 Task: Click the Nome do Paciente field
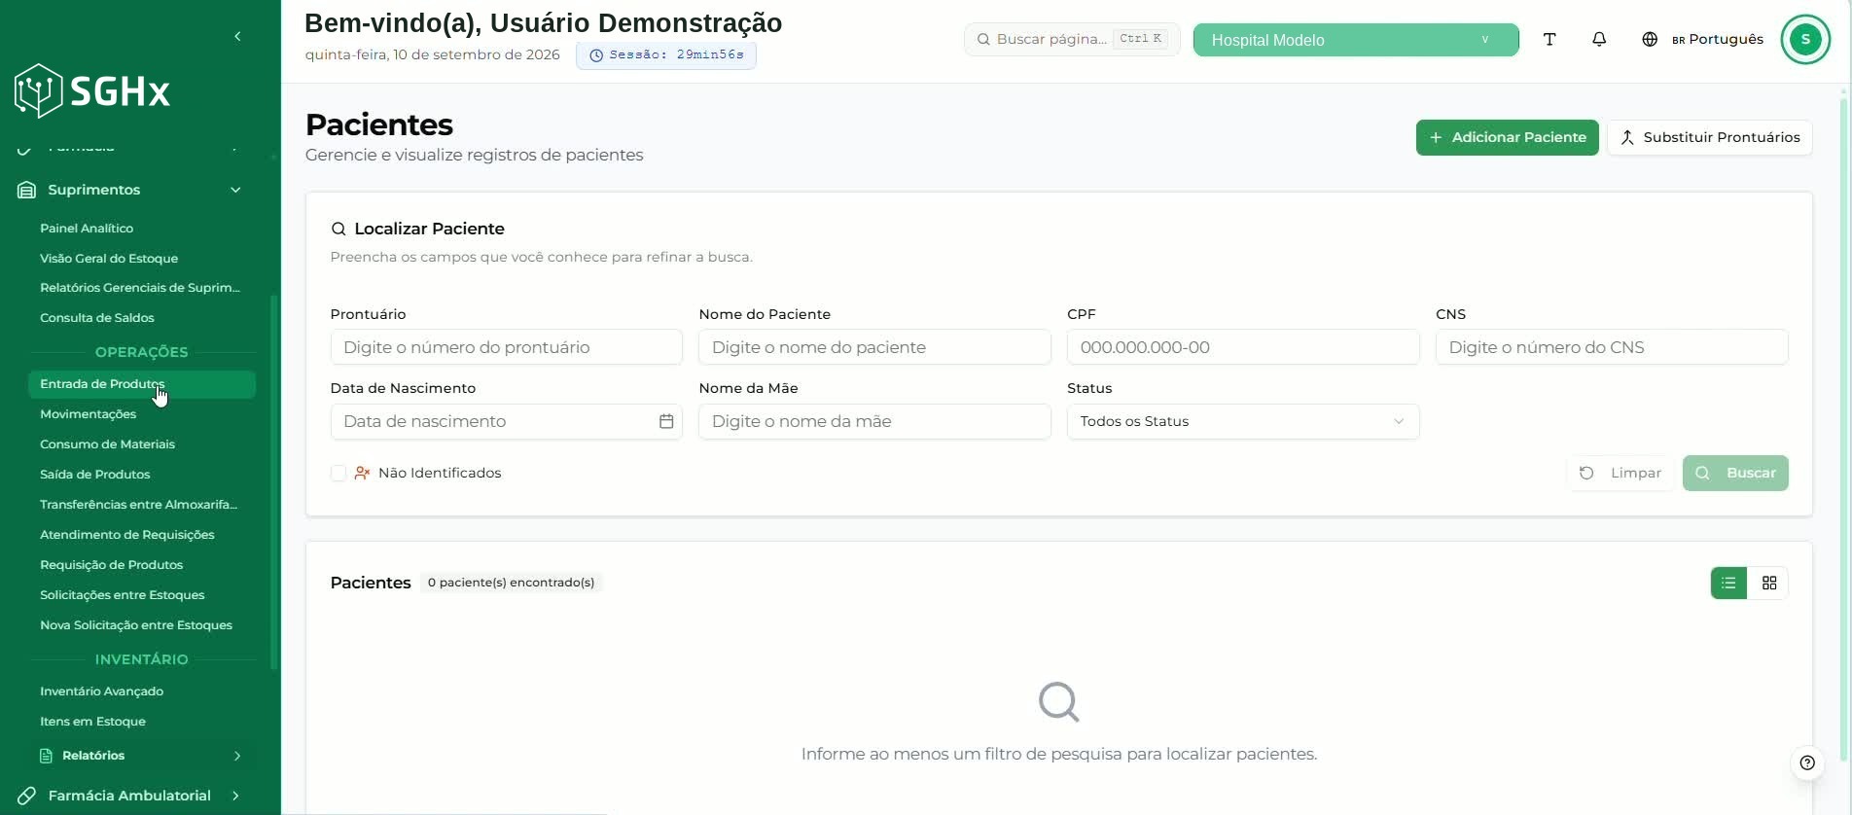coord(874,347)
